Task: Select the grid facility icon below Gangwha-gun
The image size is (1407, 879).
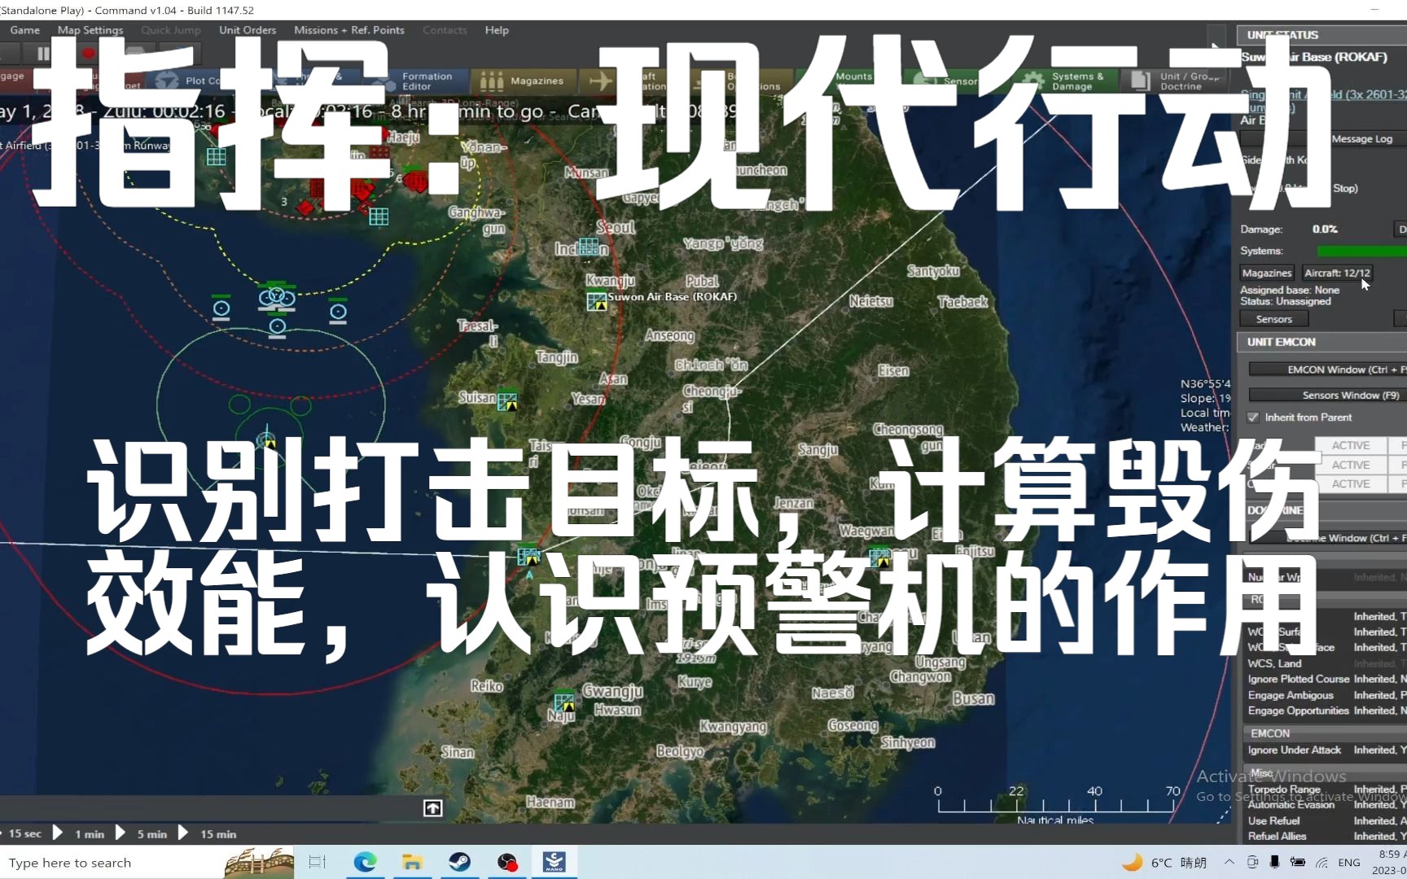Action: tap(379, 216)
